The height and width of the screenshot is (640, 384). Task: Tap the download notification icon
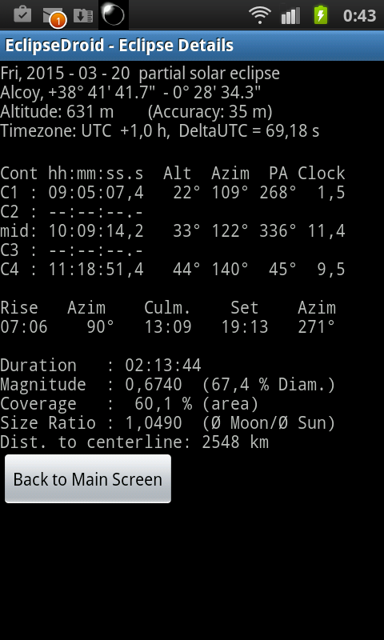coord(83,15)
